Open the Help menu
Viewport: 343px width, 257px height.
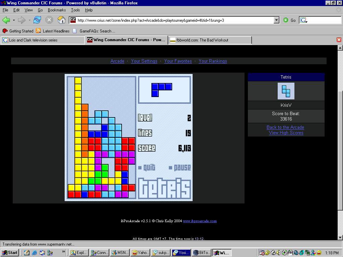pos(88,10)
